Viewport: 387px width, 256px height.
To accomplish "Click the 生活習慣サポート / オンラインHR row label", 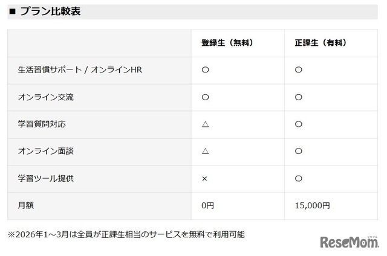I will tap(80, 70).
